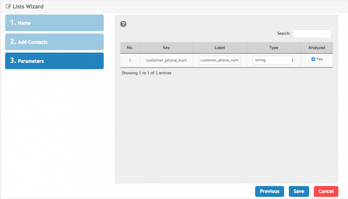The width and height of the screenshot is (348, 199).
Task: Click the Showing 1 to 1 entries text
Action: tap(146, 73)
